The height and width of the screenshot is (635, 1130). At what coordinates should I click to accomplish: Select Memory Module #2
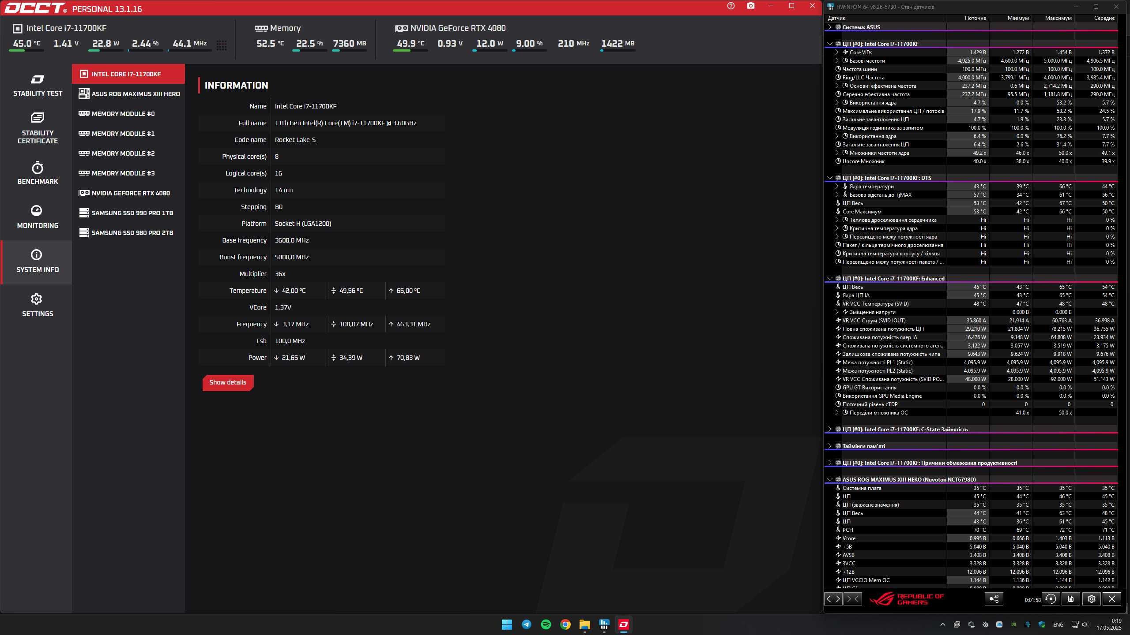(x=128, y=153)
